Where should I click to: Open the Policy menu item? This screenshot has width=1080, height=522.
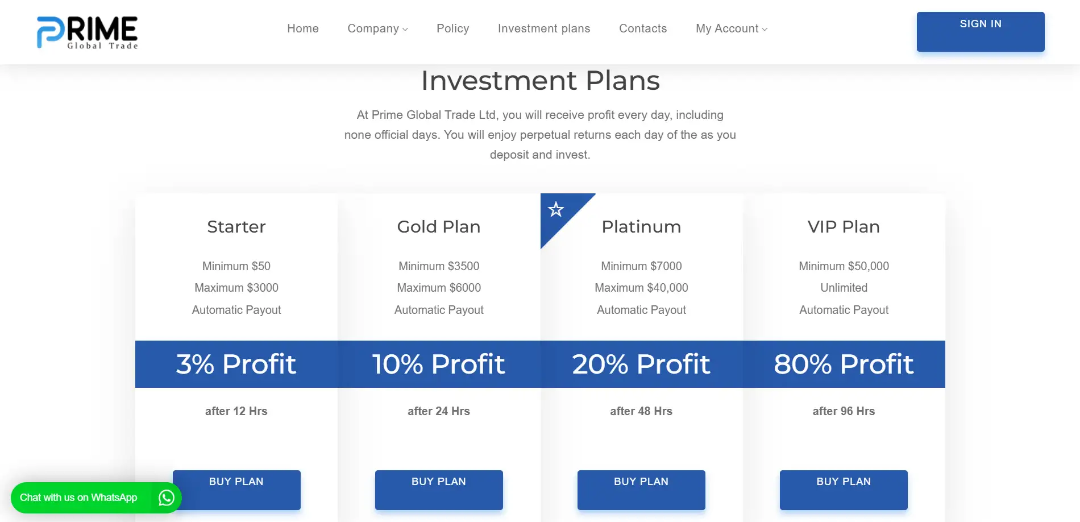coord(452,28)
